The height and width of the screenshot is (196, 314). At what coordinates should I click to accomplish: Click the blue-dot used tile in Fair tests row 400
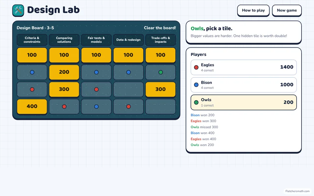pos(96,106)
